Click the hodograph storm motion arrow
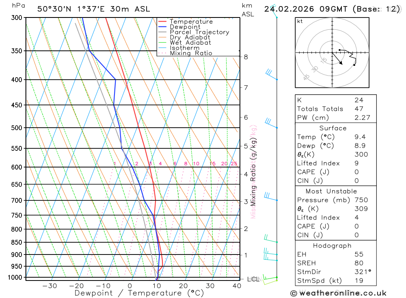406x298 pixels. click(337, 59)
